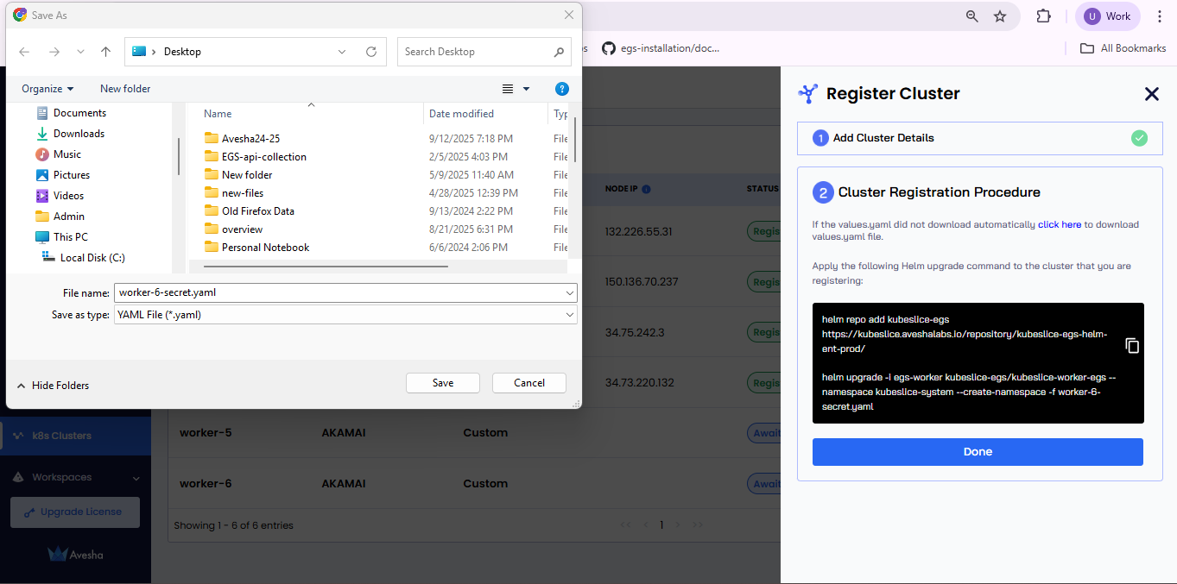This screenshot has height=584, width=1177.
Task: Click the Help question mark icon
Action: click(x=561, y=89)
